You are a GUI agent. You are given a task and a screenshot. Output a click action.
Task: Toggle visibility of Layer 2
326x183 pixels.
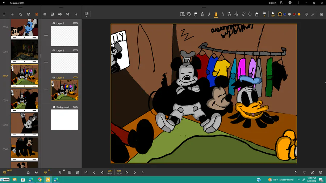(54, 50)
